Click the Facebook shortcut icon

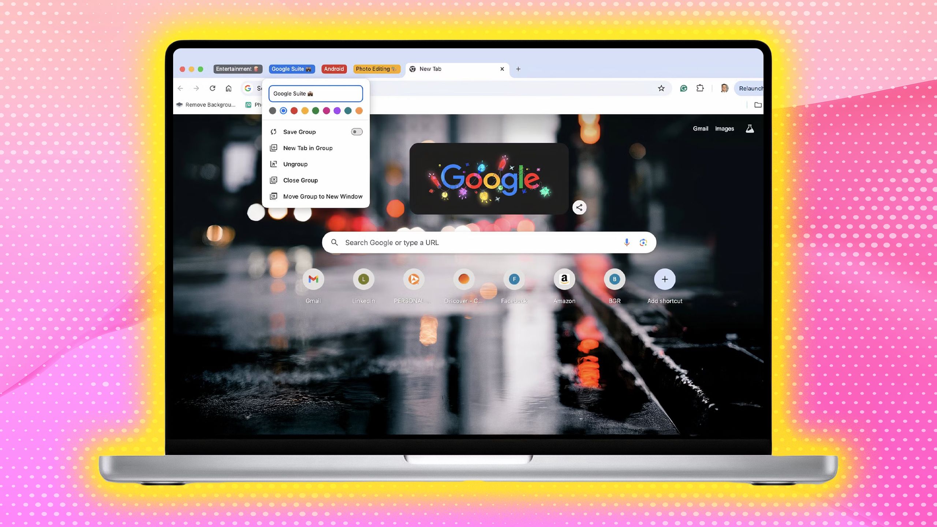[514, 279]
